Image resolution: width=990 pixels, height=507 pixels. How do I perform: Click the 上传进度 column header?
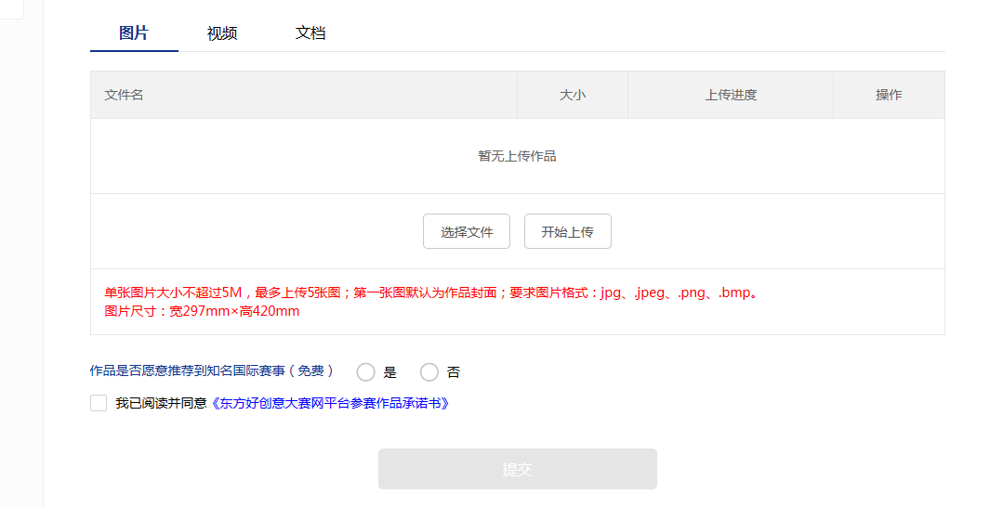[731, 95]
